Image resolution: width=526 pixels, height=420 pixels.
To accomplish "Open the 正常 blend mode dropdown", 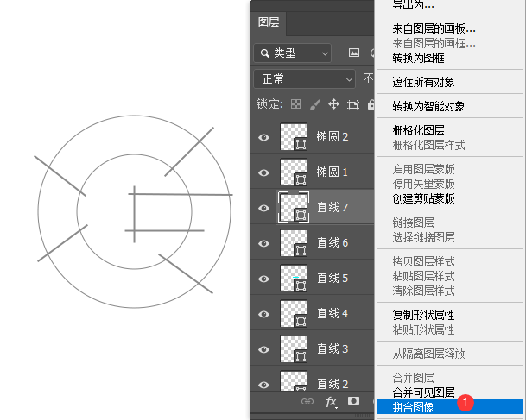I will [x=304, y=79].
